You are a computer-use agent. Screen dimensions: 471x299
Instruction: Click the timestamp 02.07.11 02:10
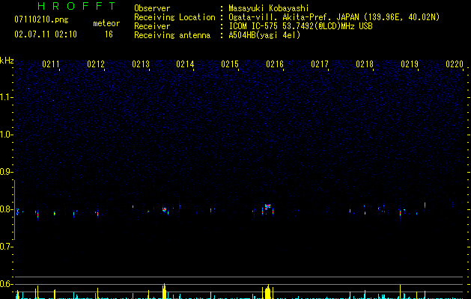[46, 34]
